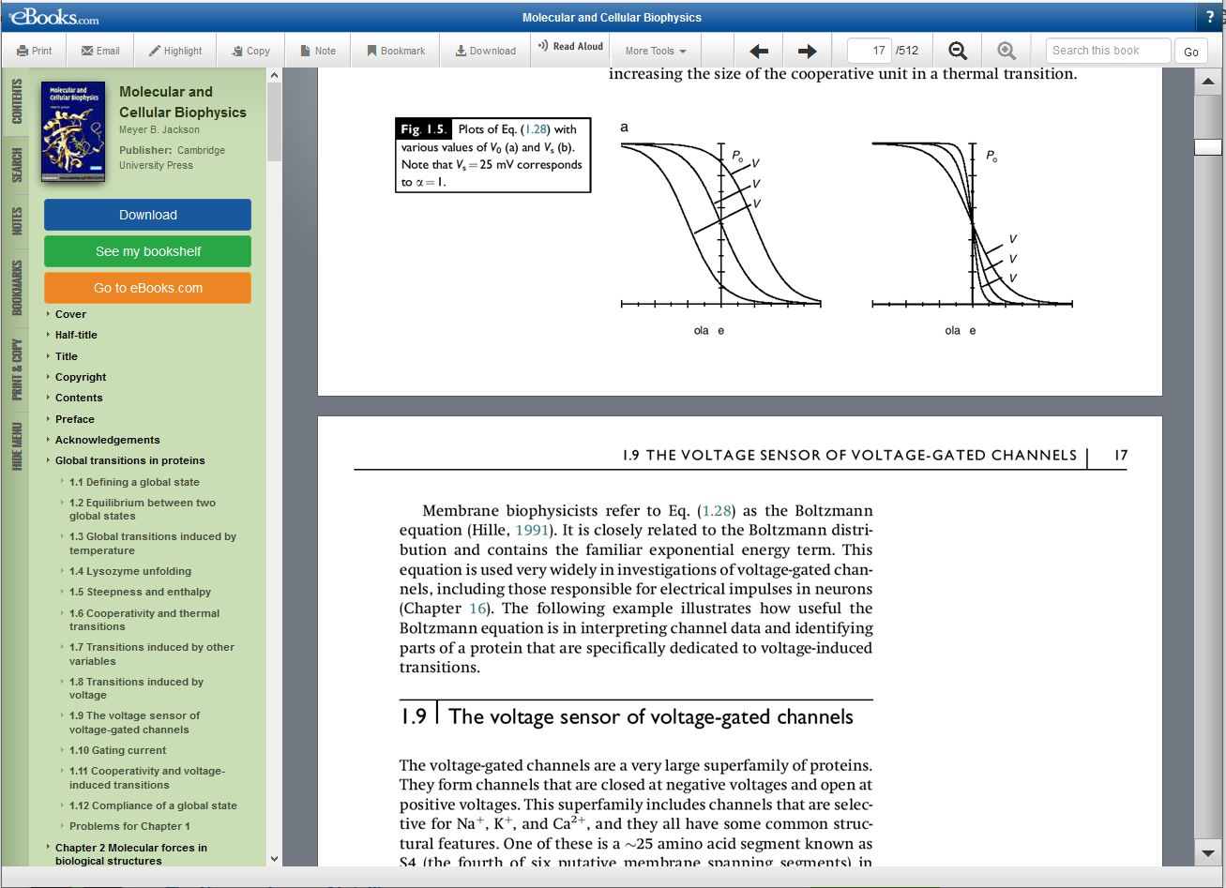This screenshot has width=1226, height=888.
Task: Open the More Tools dropdown
Action: click(654, 50)
